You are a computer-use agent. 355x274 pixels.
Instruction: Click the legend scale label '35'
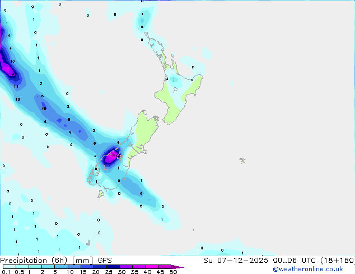point(134,272)
